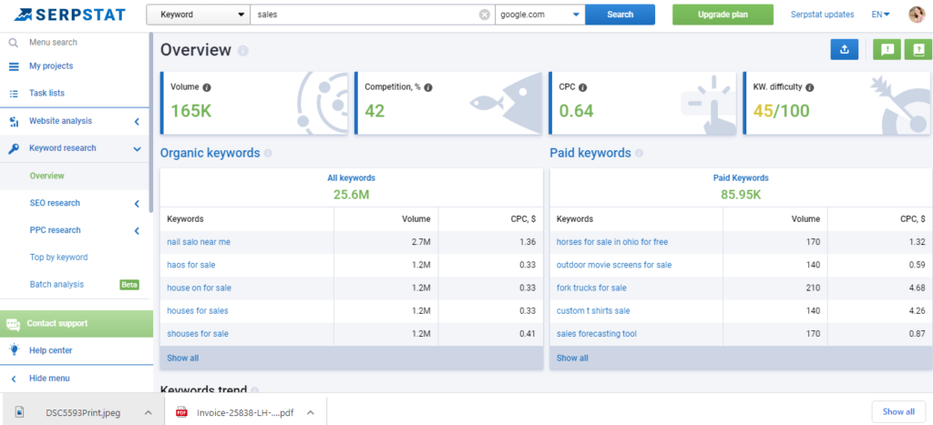Open options arrow for DSC5593Print.jpeg download
The height and width of the screenshot is (425, 933).
pyautogui.click(x=149, y=412)
